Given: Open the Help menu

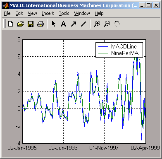Looking at the screenshot, I should 99,13.
